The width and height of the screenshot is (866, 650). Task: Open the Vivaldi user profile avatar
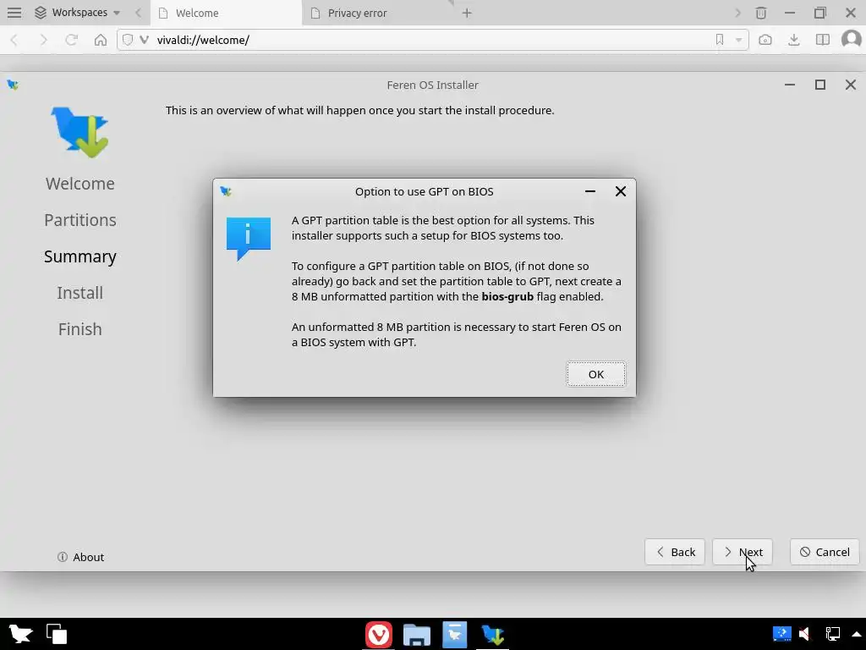click(851, 39)
